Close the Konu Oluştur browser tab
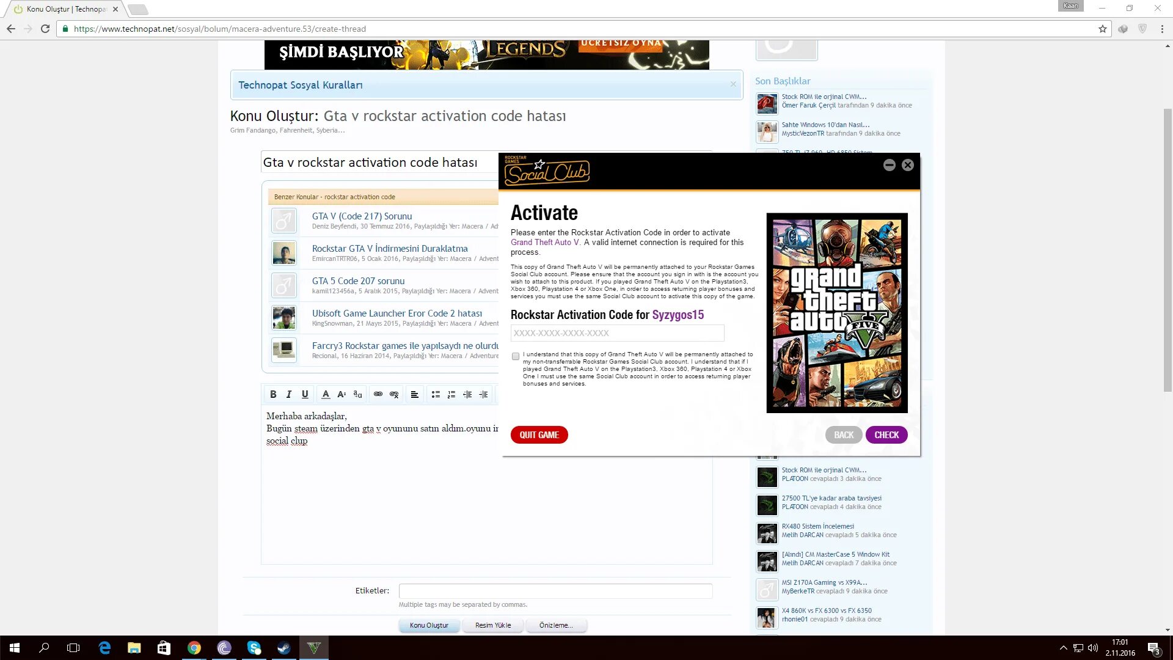 click(x=115, y=9)
